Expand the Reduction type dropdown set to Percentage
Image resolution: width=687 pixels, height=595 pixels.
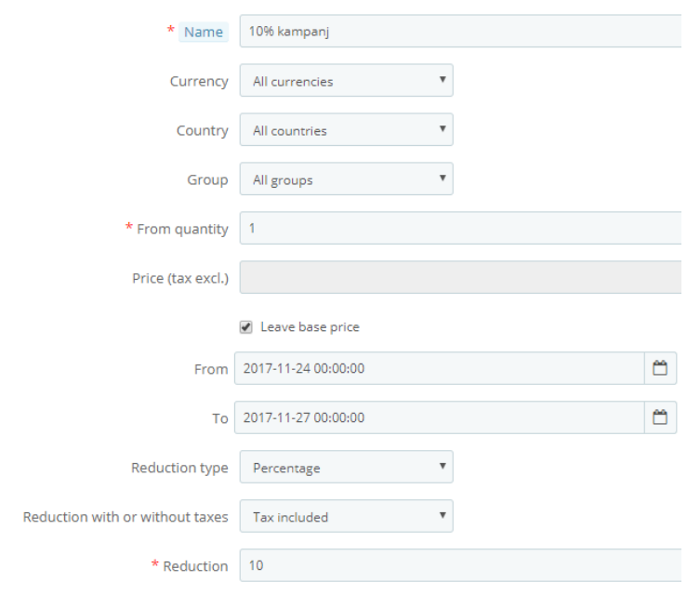click(x=346, y=468)
